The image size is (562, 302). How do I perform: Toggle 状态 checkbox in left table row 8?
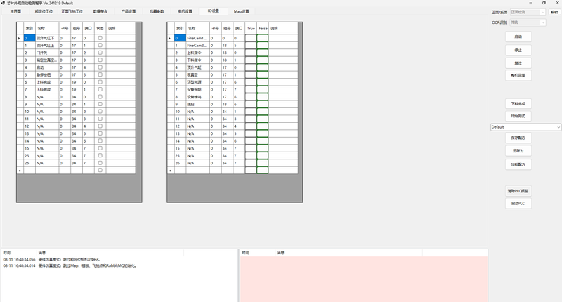pos(100,97)
